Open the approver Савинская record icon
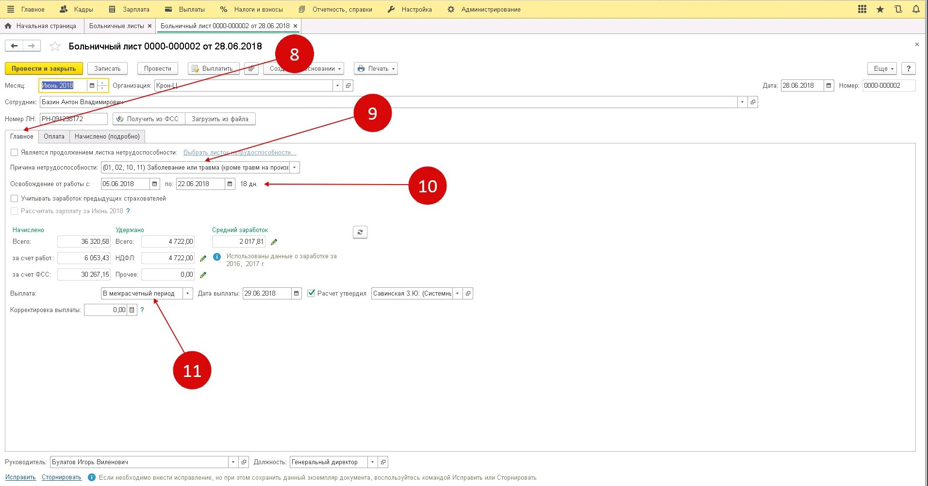 pos(467,293)
